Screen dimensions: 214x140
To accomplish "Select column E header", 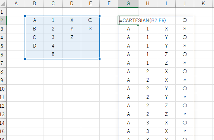I will pos(90,4).
